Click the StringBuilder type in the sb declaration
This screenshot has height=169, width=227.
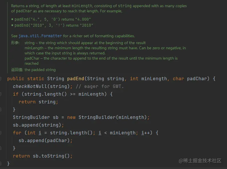click(31, 117)
